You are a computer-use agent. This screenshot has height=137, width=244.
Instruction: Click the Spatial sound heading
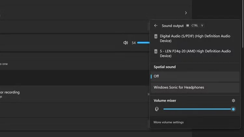tap(165, 67)
